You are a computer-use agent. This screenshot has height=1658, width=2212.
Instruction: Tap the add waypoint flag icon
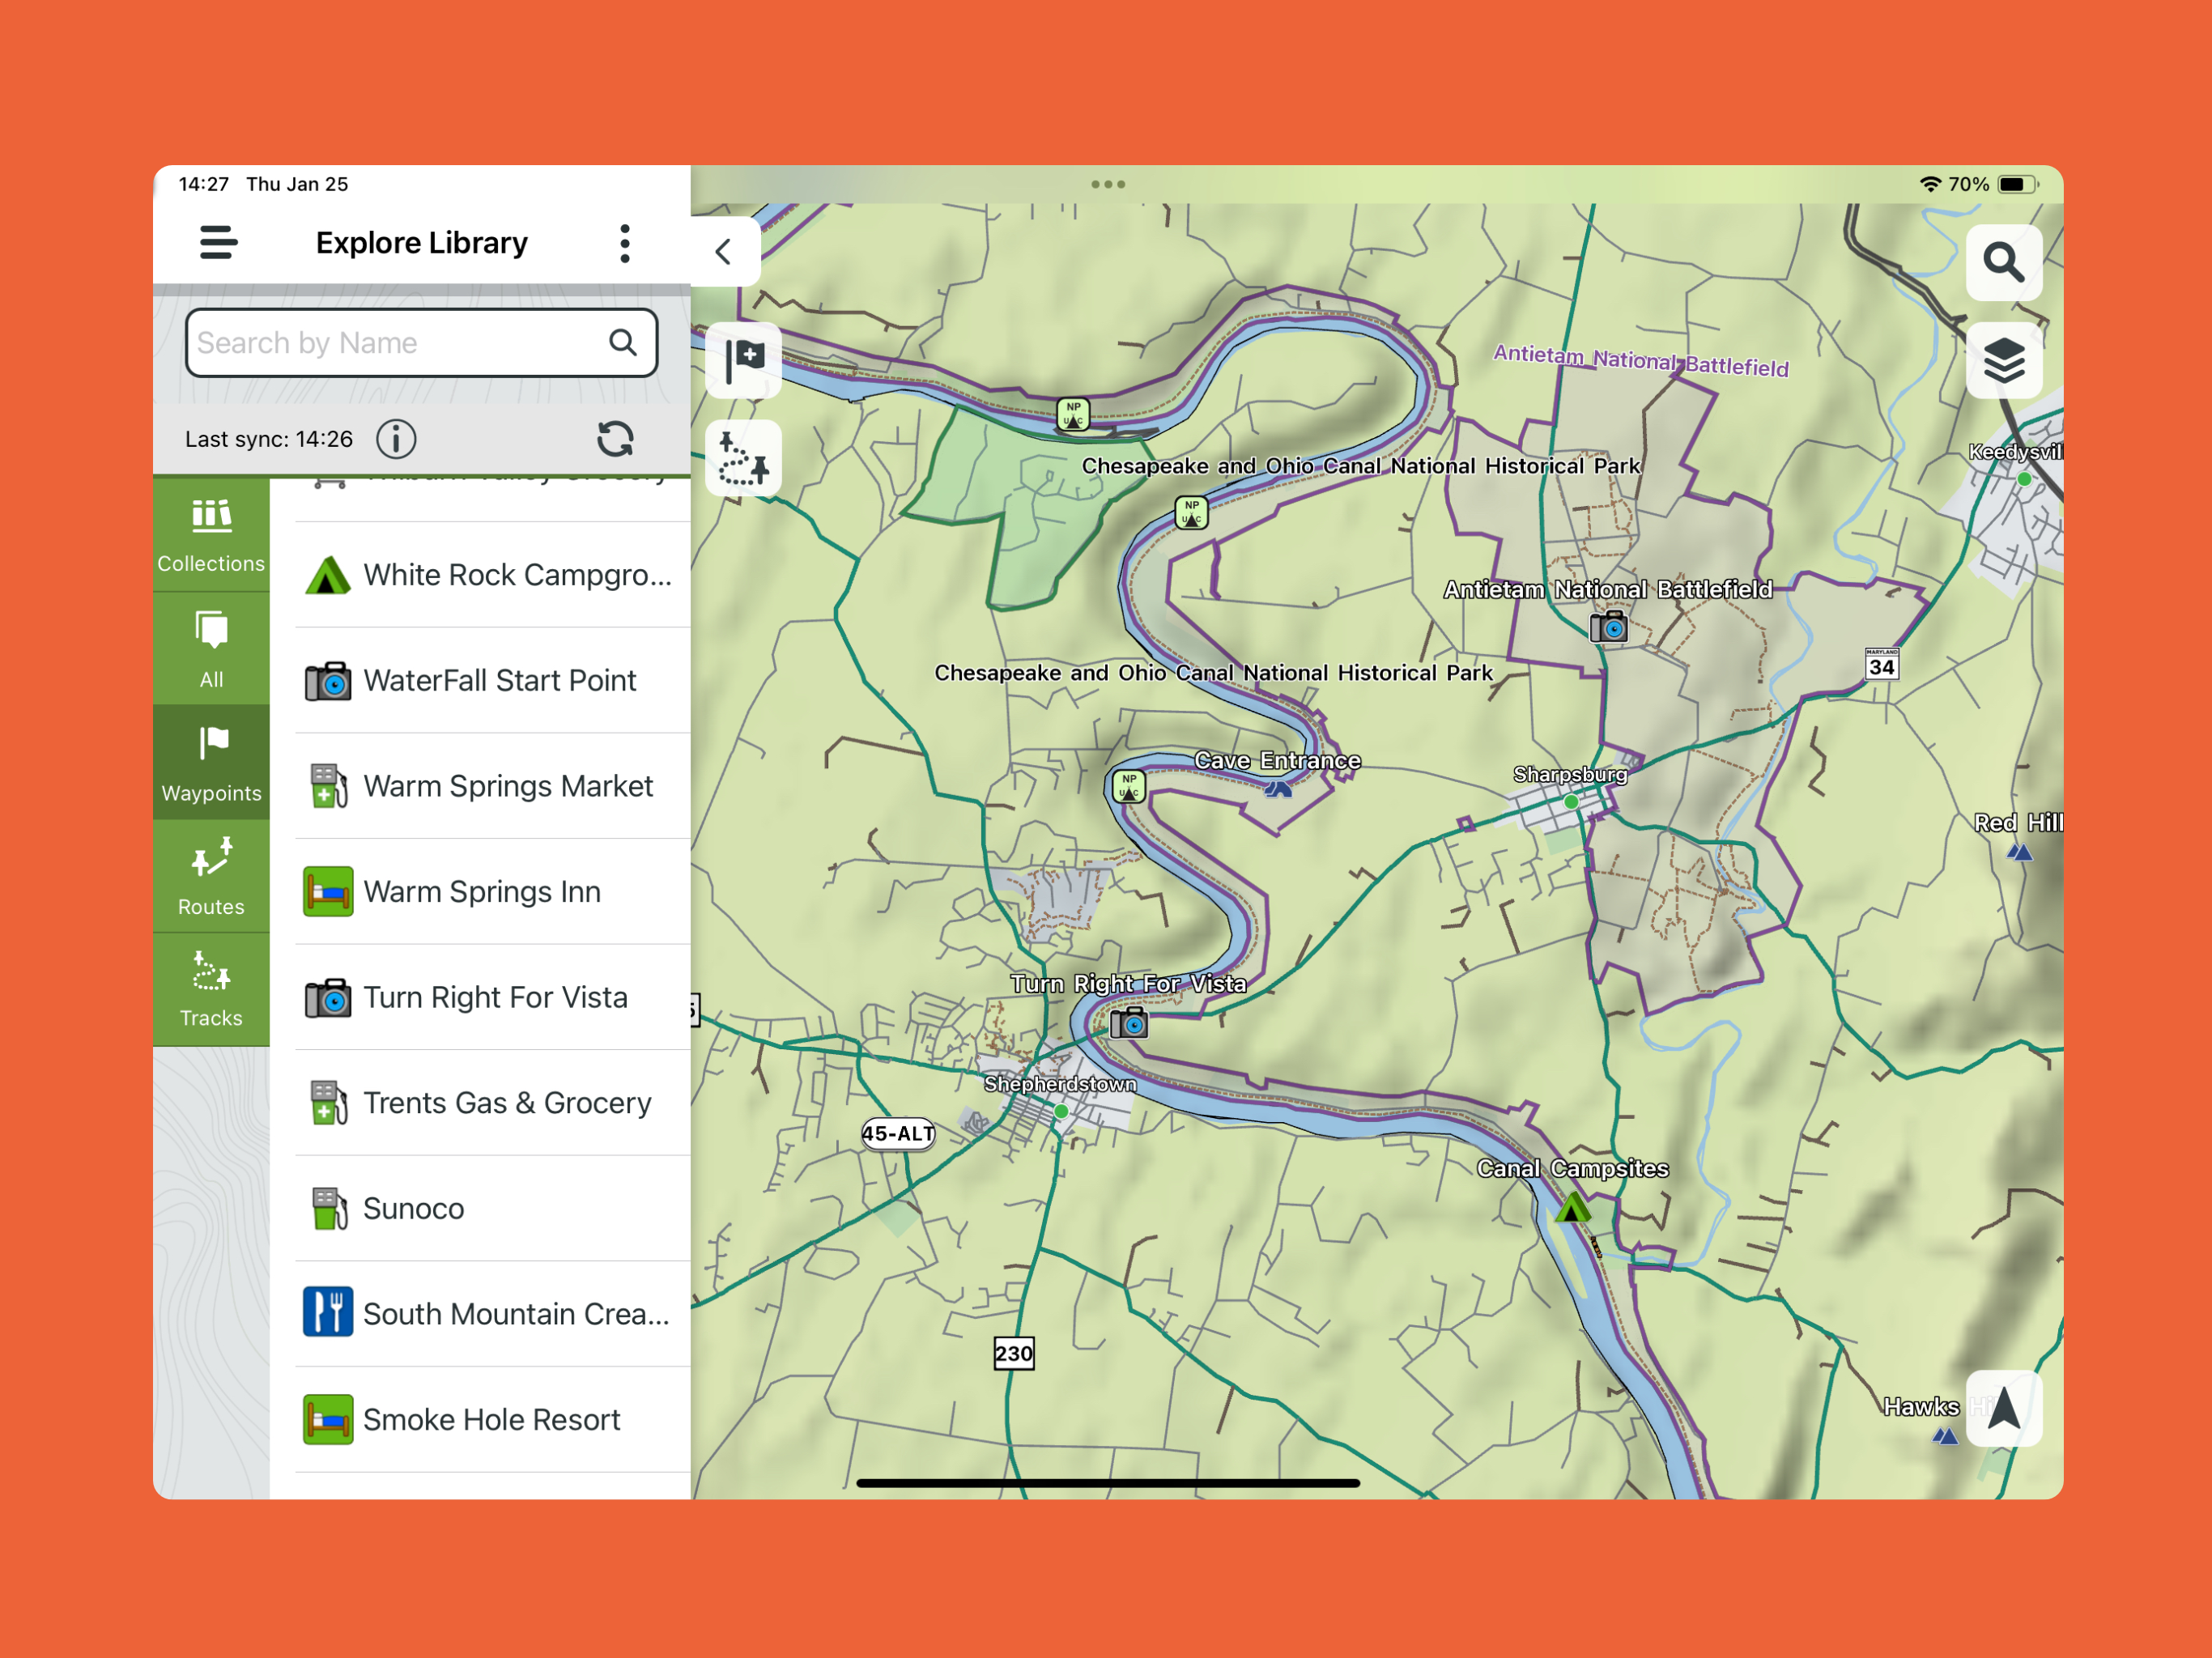(x=744, y=359)
